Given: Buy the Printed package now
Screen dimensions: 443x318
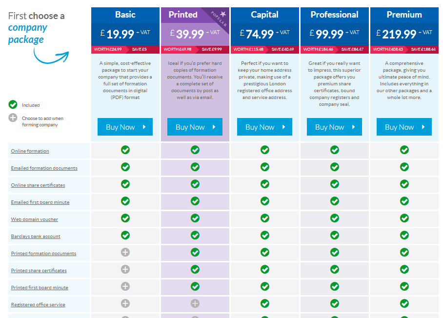Looking at the screenshot, I should point(195,127).
